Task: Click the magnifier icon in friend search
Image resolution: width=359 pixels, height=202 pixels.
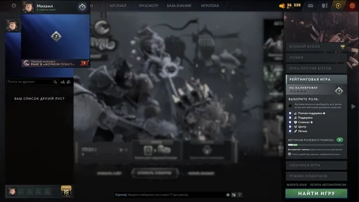Action: 55,82
